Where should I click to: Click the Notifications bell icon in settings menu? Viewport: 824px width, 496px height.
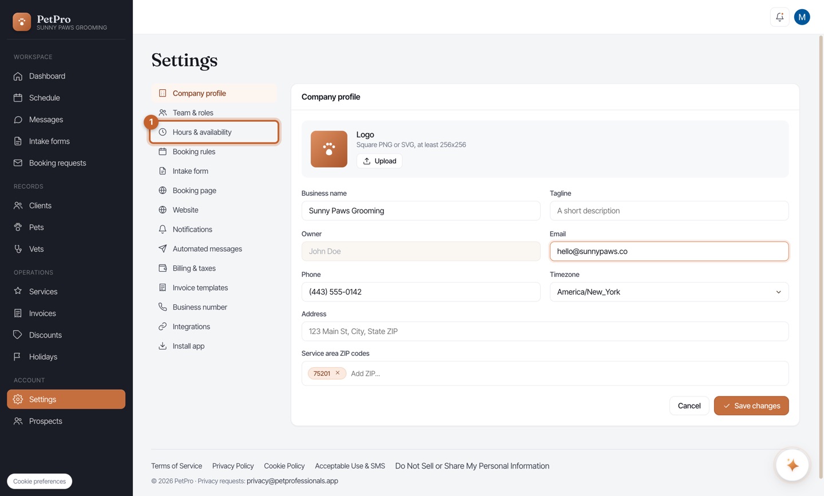coord(163,229)
